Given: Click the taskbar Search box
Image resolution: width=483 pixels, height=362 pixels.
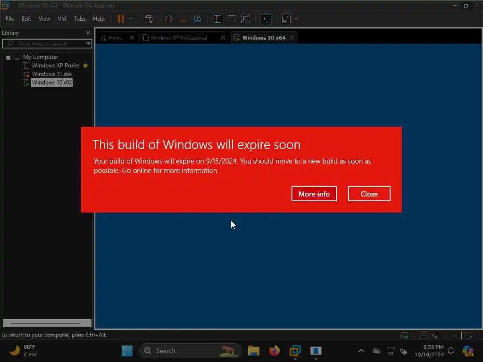Looking at the screenshot, I should (191, 351).
